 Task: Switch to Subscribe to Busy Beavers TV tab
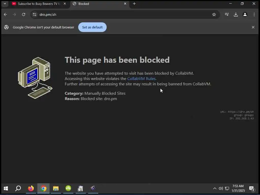[x=39, y=4]
